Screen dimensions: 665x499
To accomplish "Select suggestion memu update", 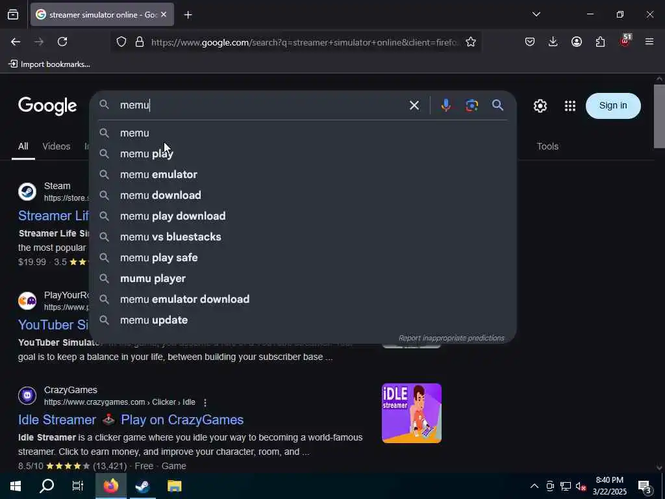I will (x=303, y=320).
